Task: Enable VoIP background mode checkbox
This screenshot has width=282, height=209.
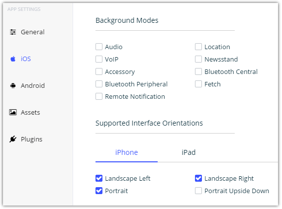Action: tap(99, 59)
